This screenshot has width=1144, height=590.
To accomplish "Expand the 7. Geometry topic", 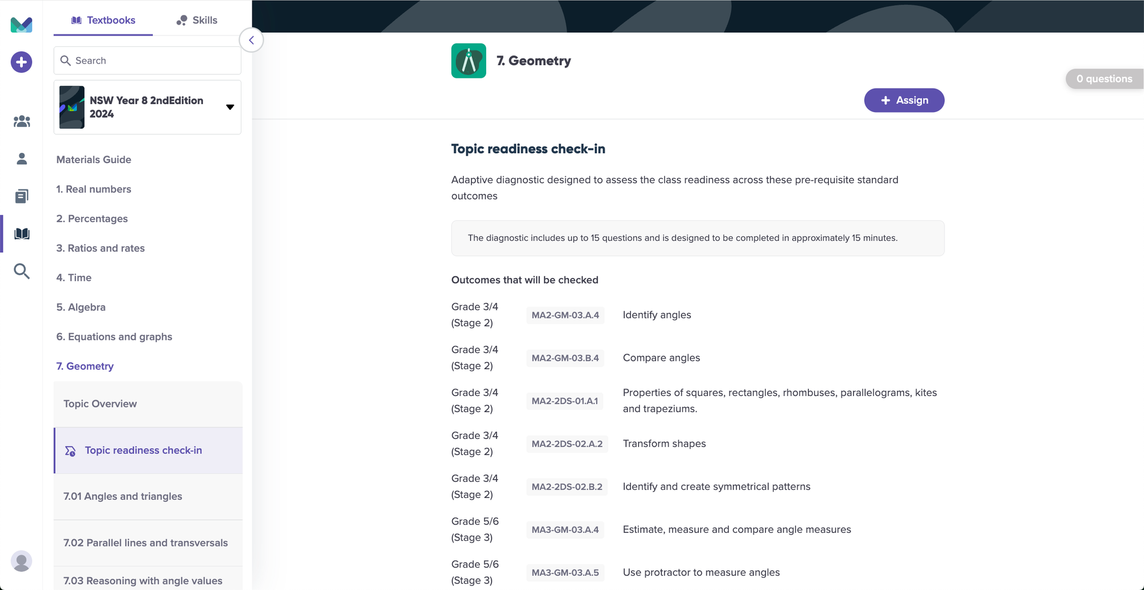I will point(85,366).
